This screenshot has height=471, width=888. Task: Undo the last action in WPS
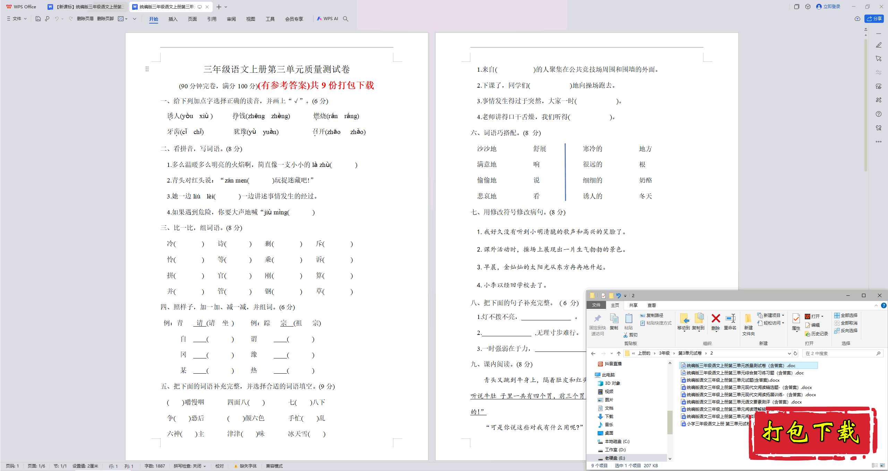57,19
